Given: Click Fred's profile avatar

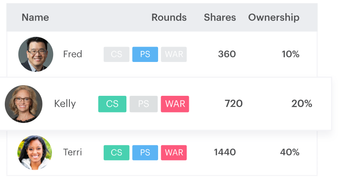Looking at the screenshot, I should pyautogui.click(x=36, y=54).
